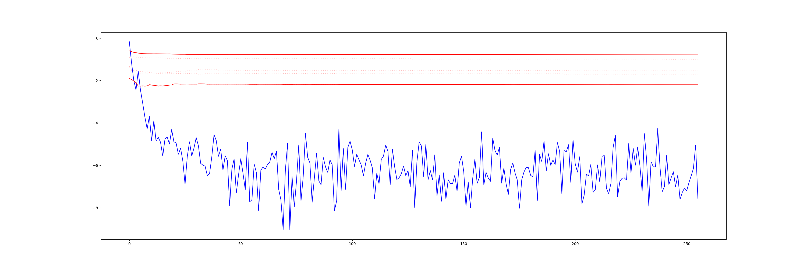Click the x-axis tick label 50
This screenshot has height=269, width=807.
[240, 244]
